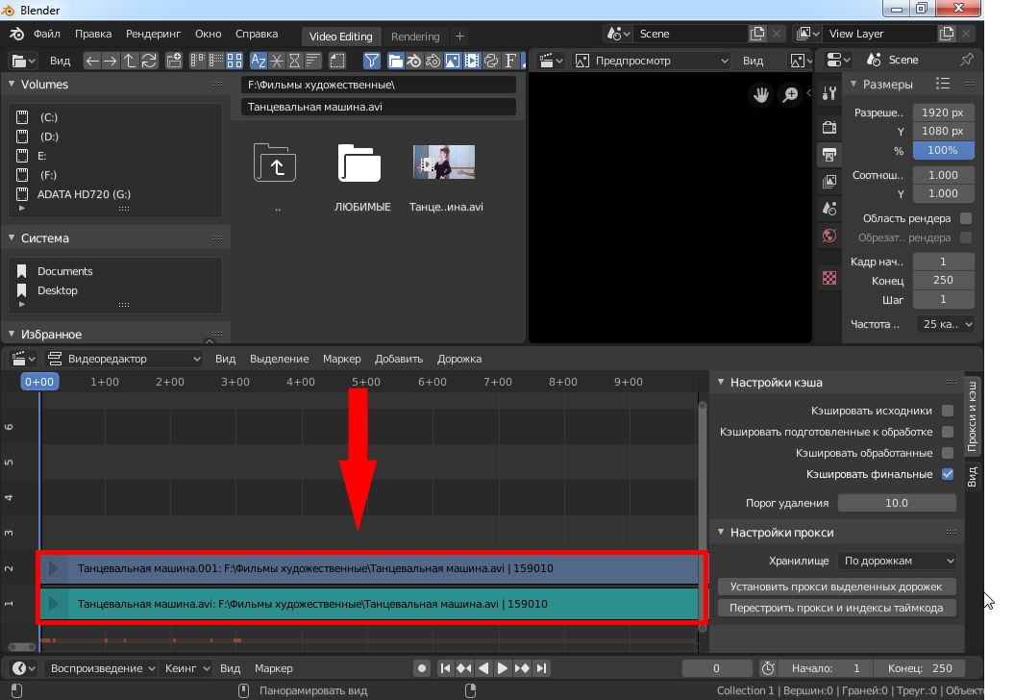Open the Добавить menu in sequencer

coord(398,359)
